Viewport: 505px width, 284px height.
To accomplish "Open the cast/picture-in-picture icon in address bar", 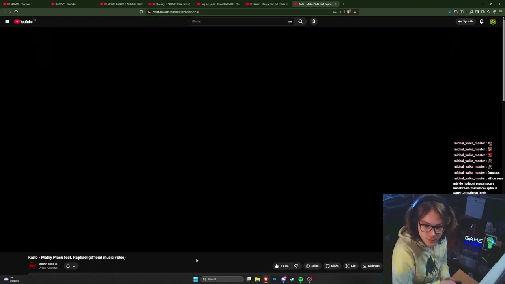I will coord(335,12).
